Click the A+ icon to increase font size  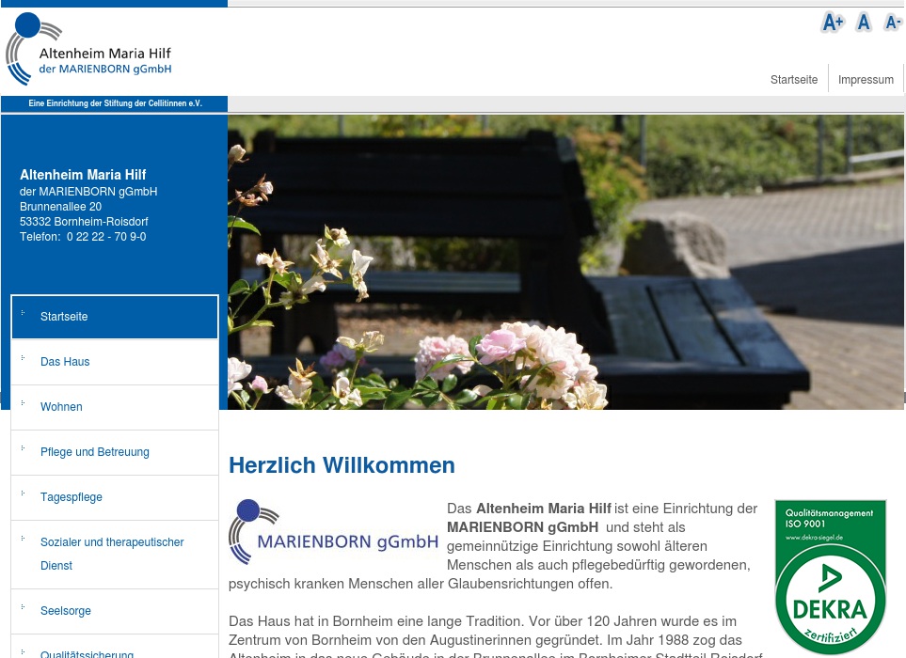point(832,22)
